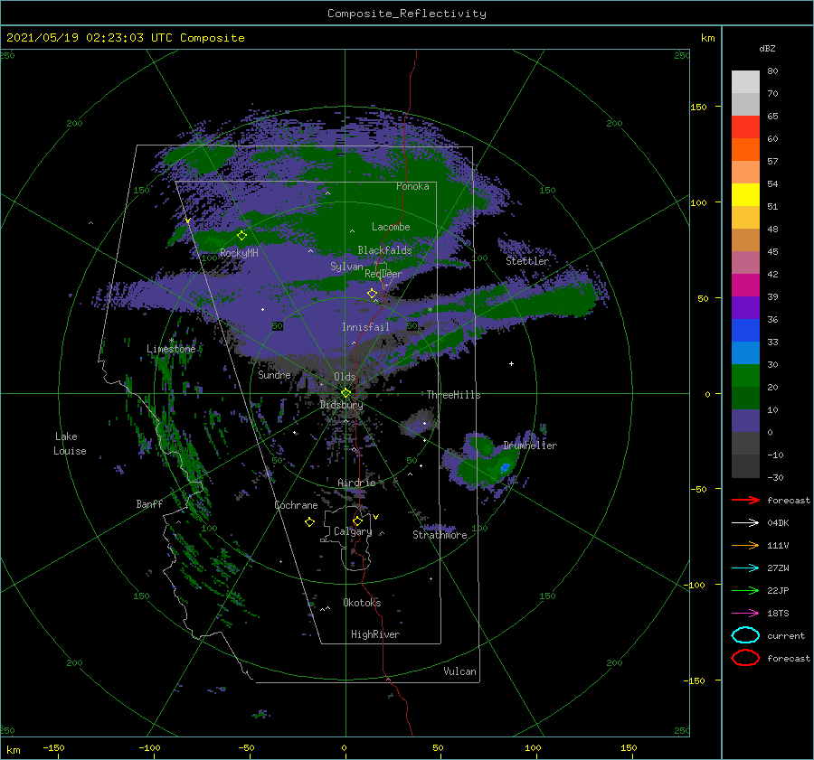
Task: Click the Strathmore label
Action: pos(440,535)
